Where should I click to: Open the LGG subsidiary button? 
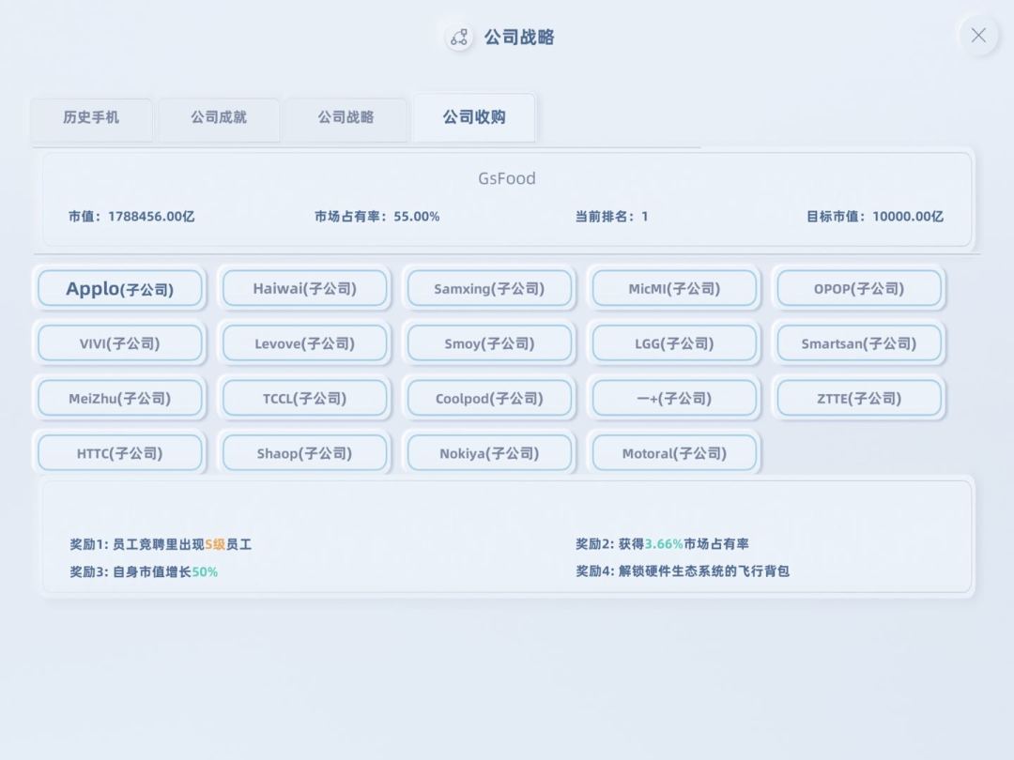click(x=674, y=343)
